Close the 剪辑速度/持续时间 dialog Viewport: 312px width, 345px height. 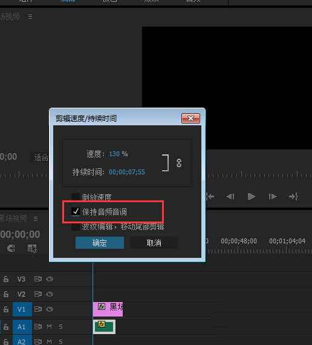190,119
